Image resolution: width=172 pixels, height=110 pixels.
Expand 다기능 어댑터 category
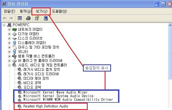[x=9, y=34]
